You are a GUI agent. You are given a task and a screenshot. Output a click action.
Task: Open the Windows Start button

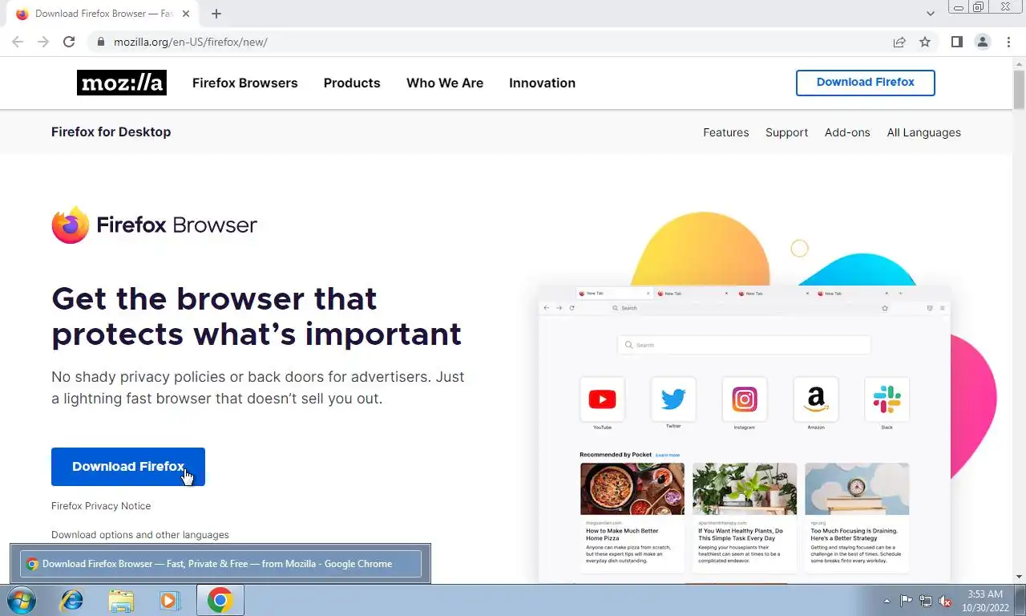coord(22,600)
